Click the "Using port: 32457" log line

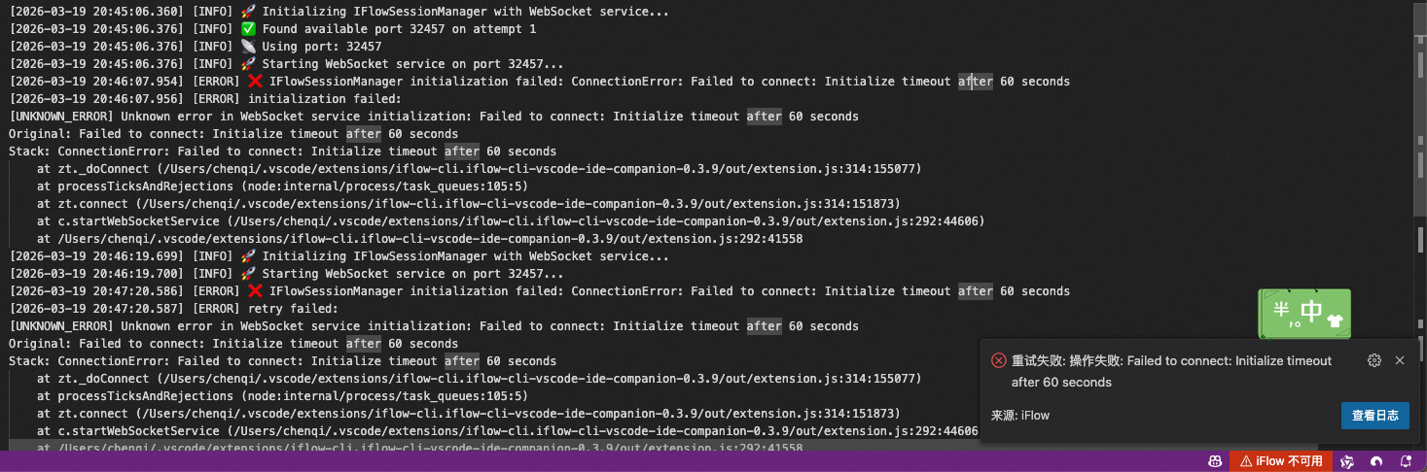pos(322,47)
